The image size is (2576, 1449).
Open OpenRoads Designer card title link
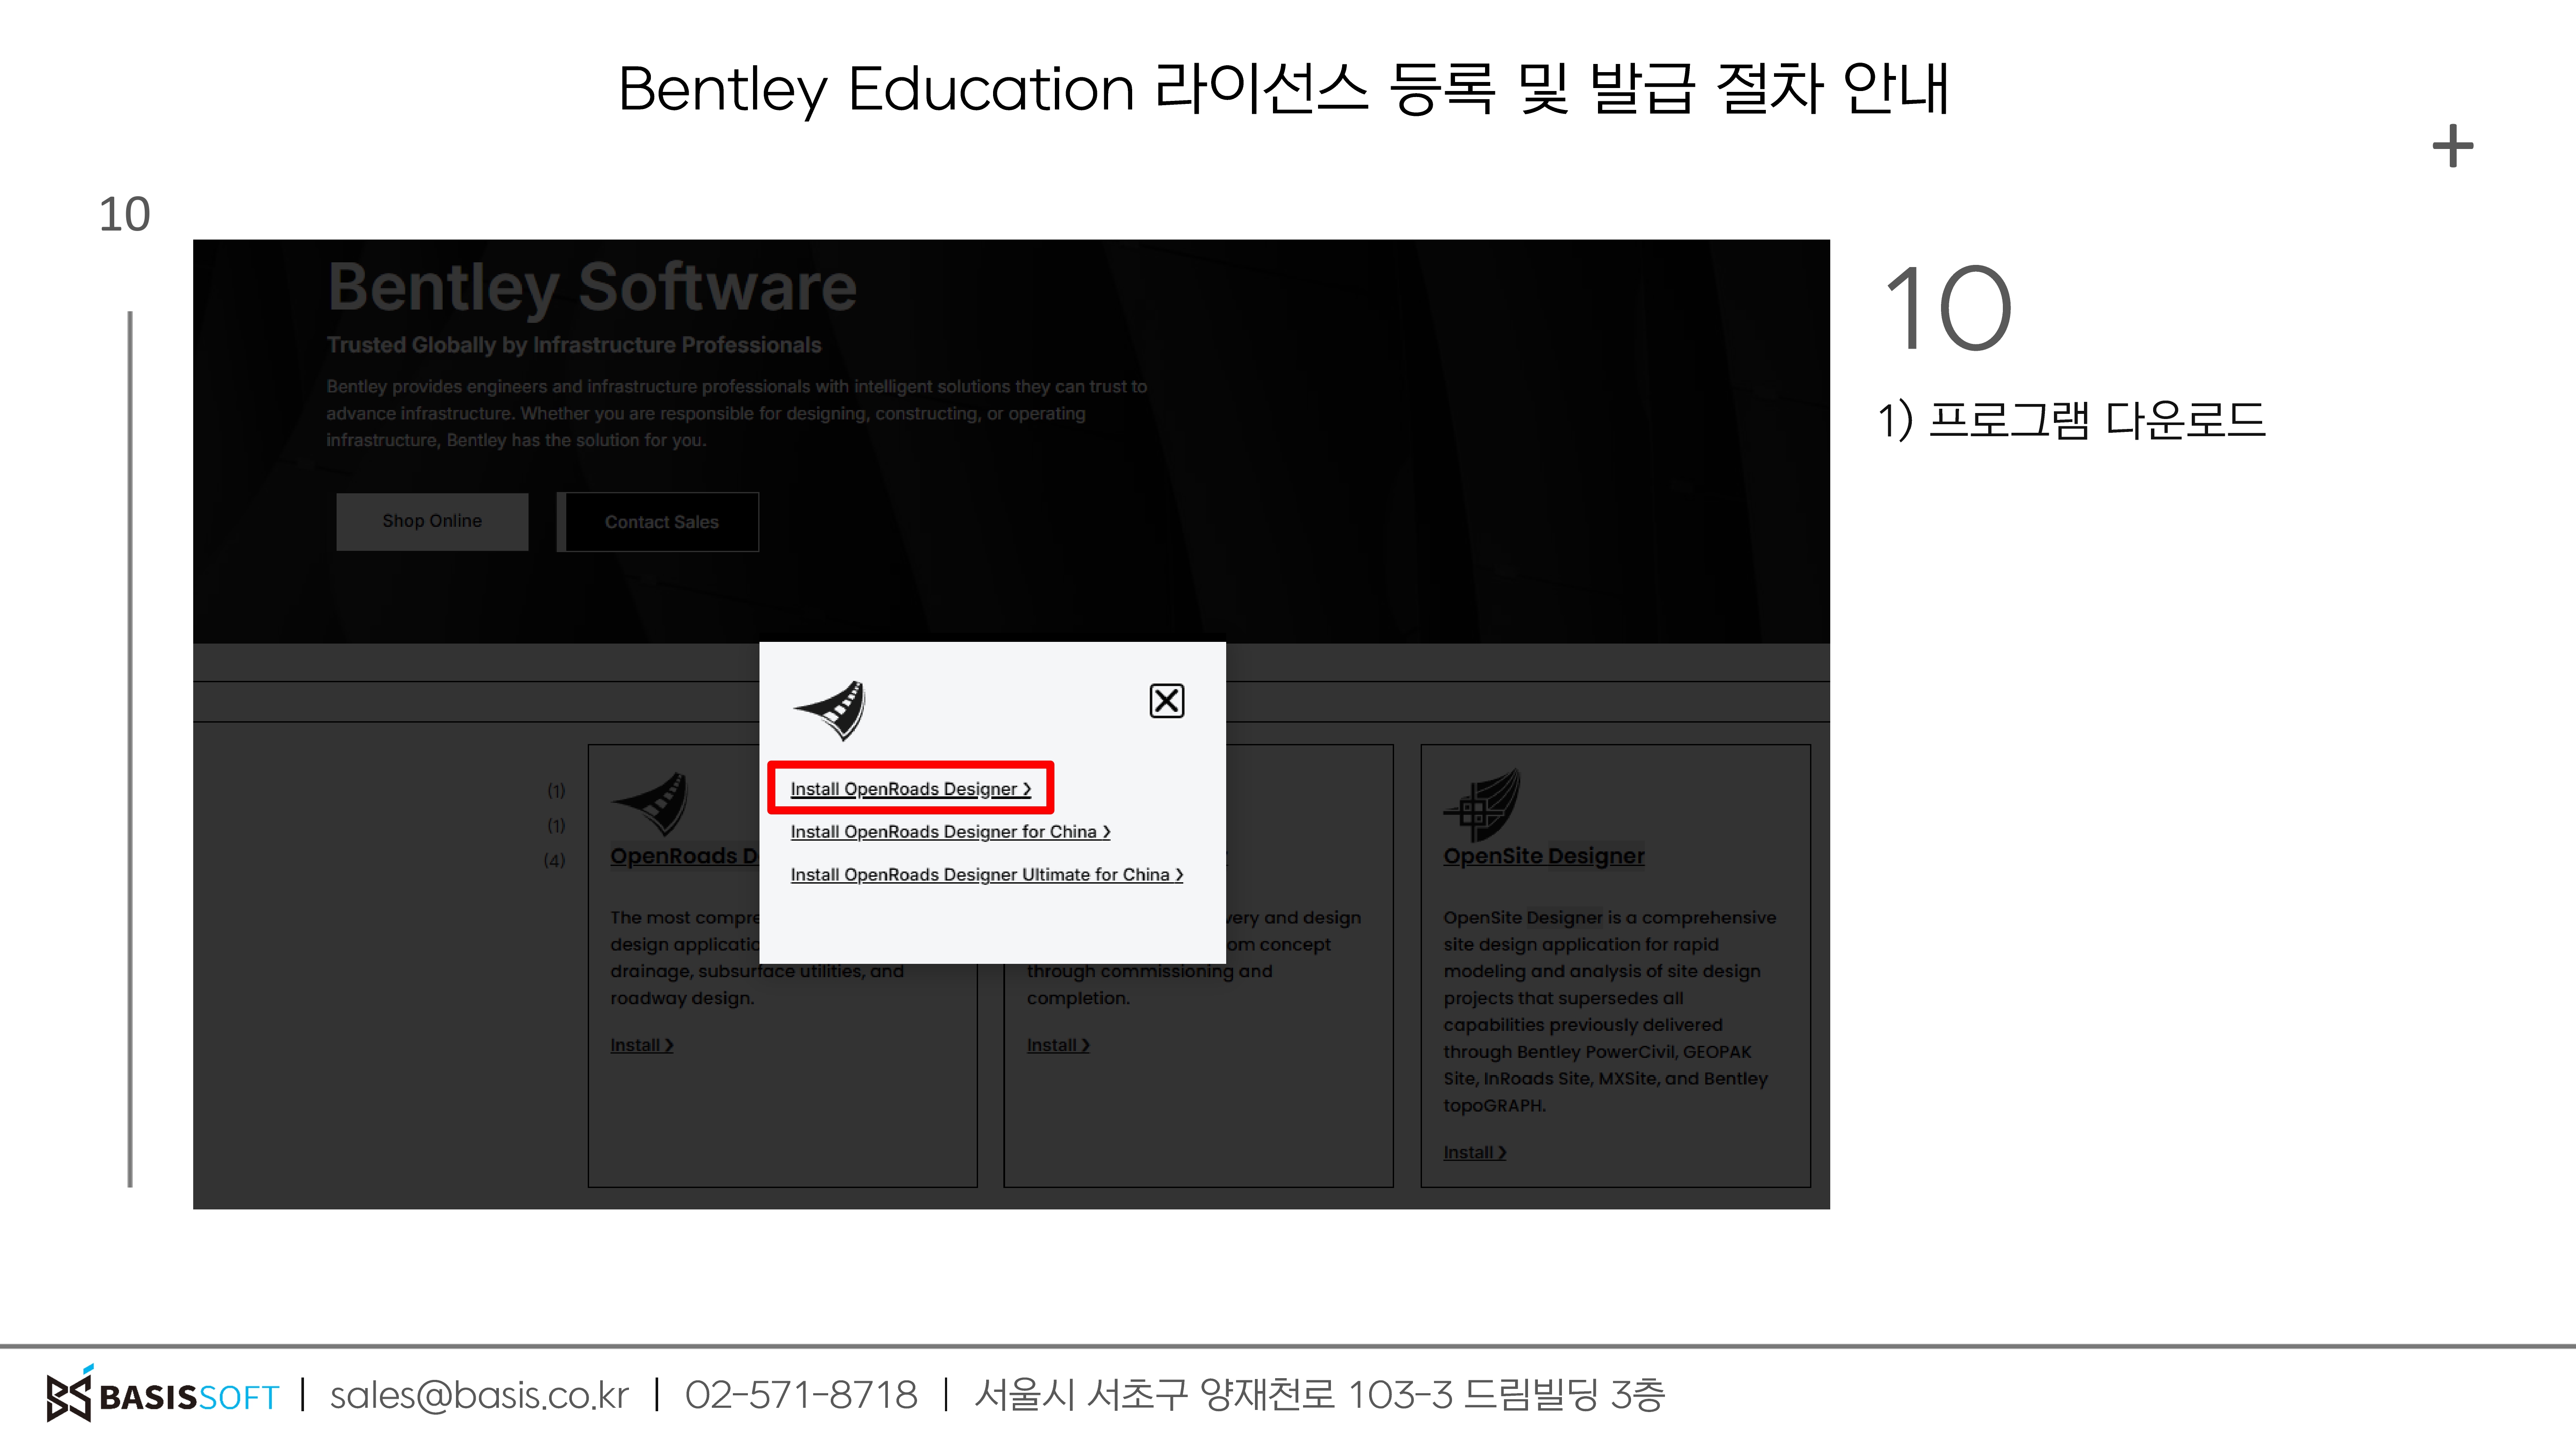coord(684,856)
